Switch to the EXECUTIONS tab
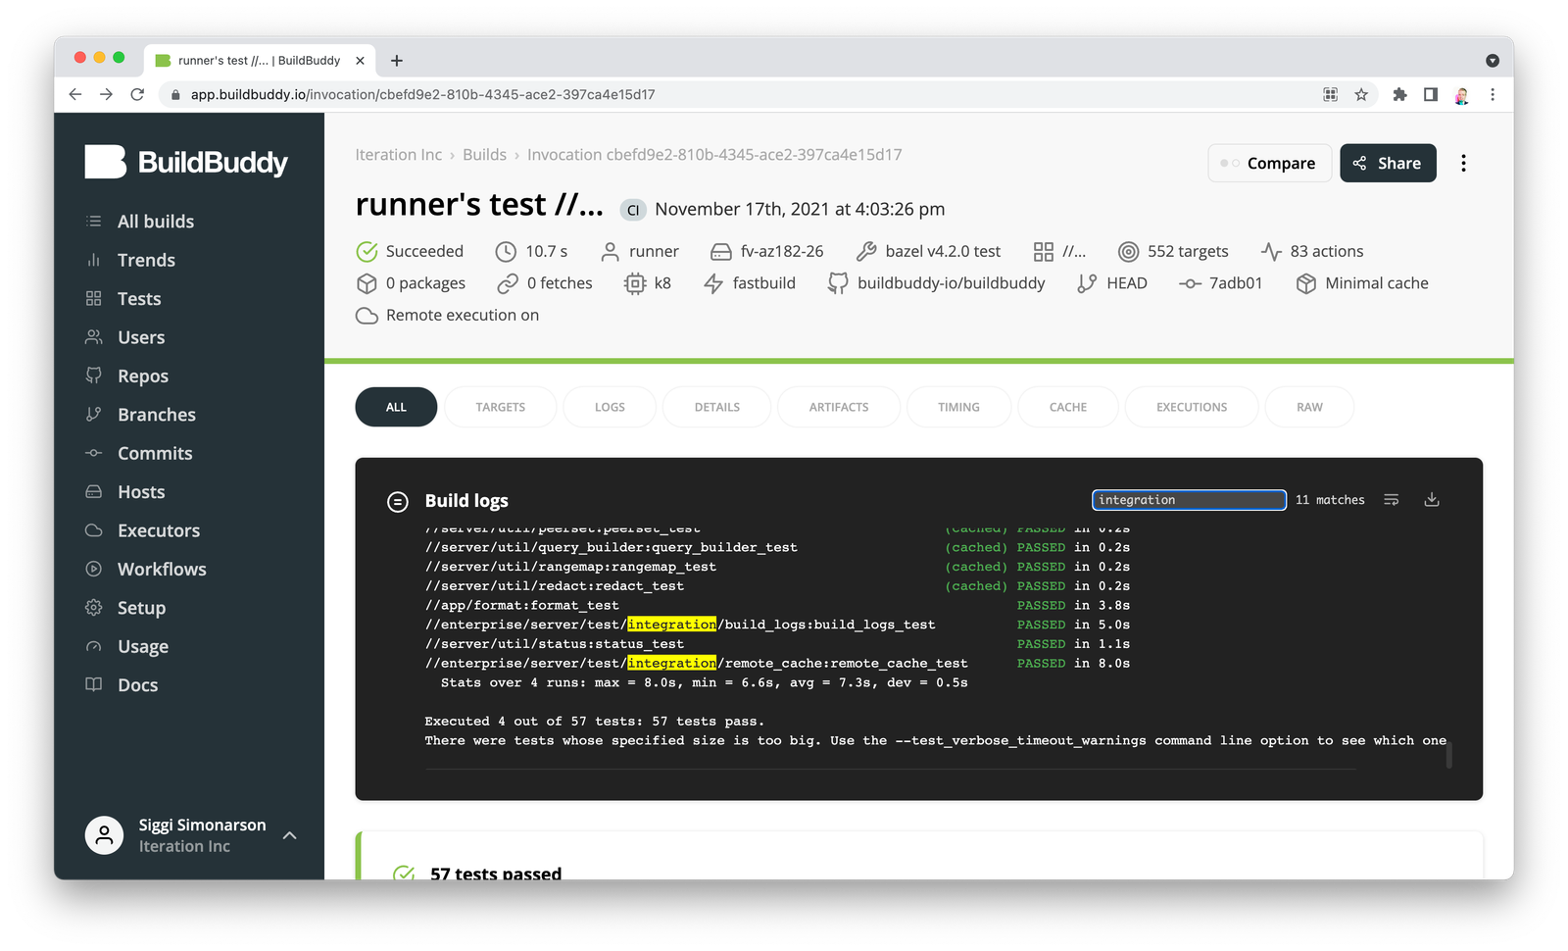1568x951 pixels. coord(1192,407)
